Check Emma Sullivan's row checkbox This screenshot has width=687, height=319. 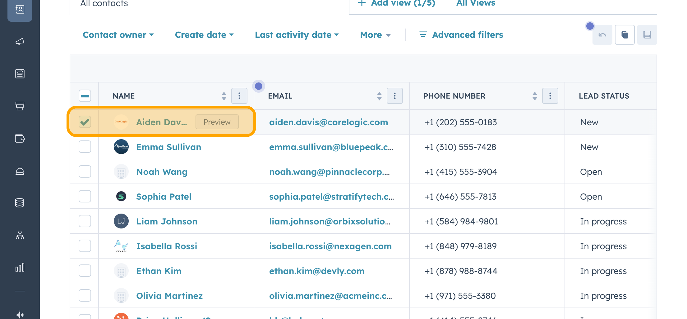(x=85, y=147)
